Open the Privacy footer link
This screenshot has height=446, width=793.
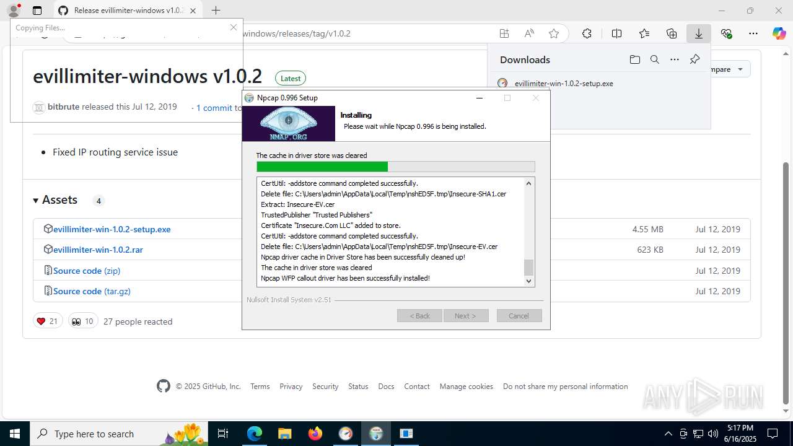(291, 387)
